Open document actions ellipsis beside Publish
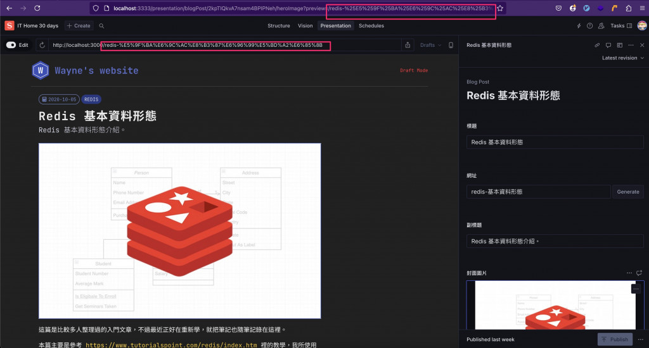The height and width of the screenshot is (348, 649). (640, 339)
